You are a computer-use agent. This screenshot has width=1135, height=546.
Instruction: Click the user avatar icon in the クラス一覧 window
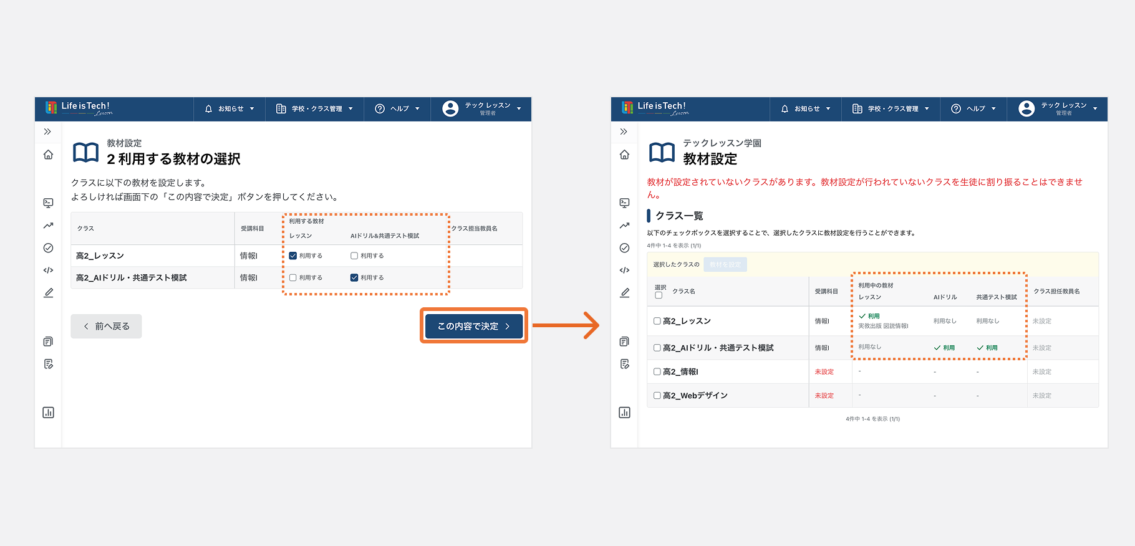click(1026, 108)
